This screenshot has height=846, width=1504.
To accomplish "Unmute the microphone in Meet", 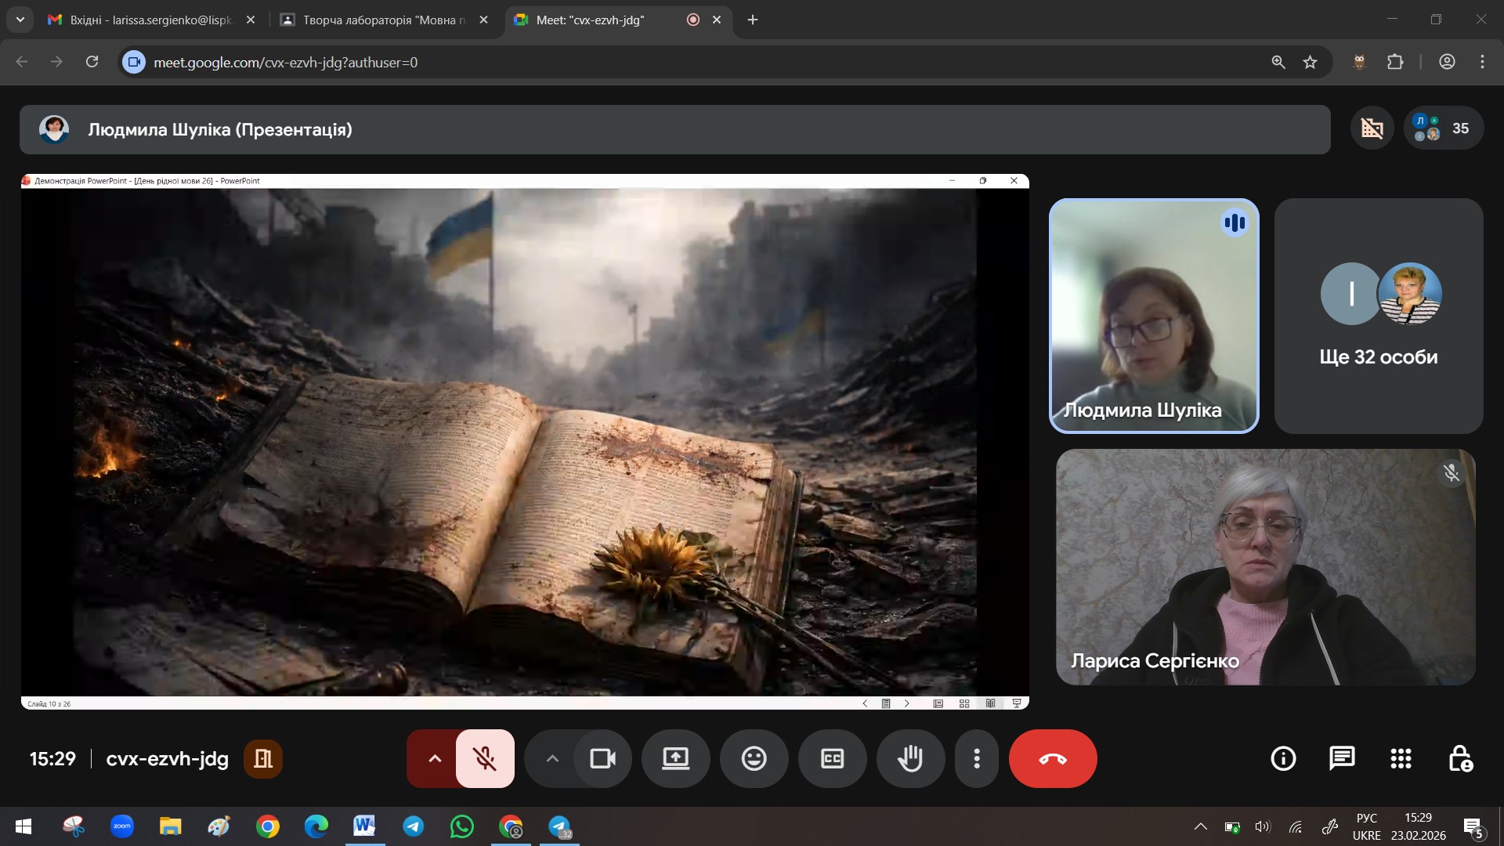I will (x=485, y=758).
